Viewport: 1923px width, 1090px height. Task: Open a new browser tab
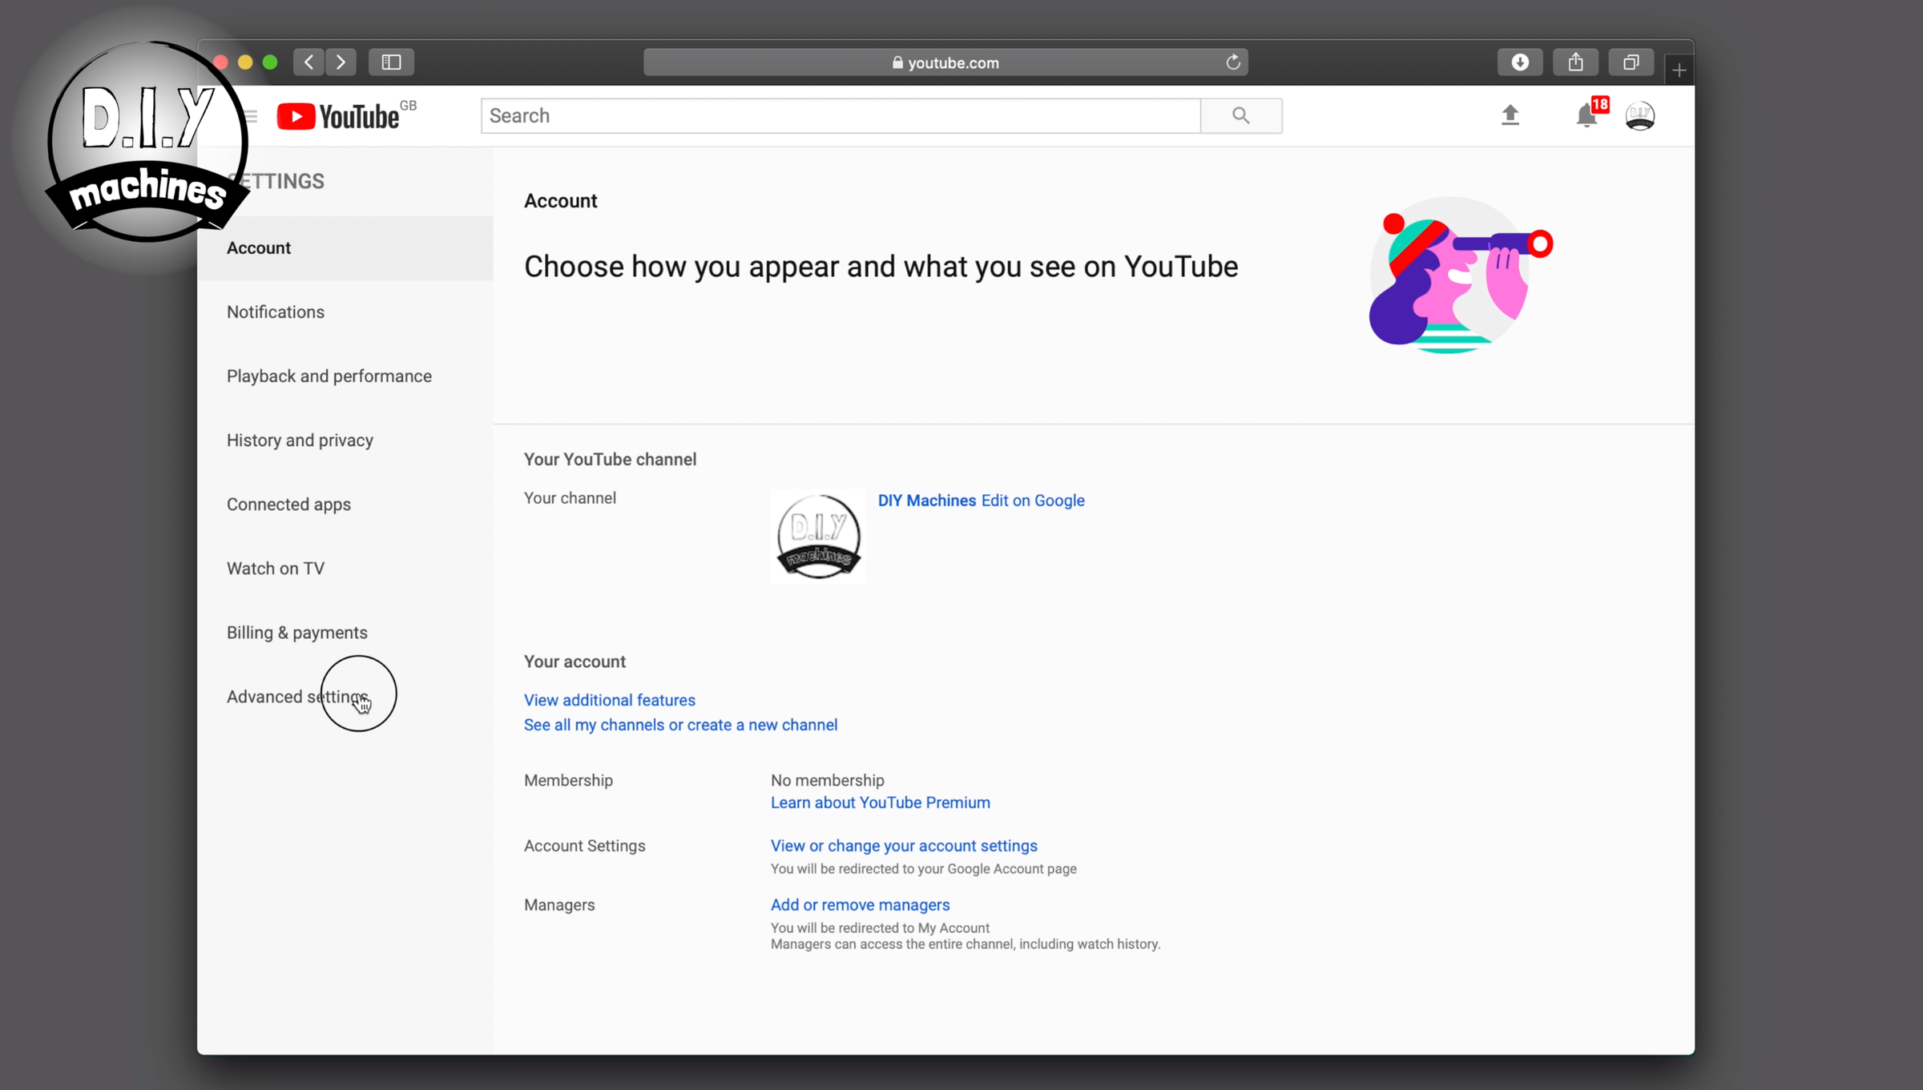[1679, 69]
